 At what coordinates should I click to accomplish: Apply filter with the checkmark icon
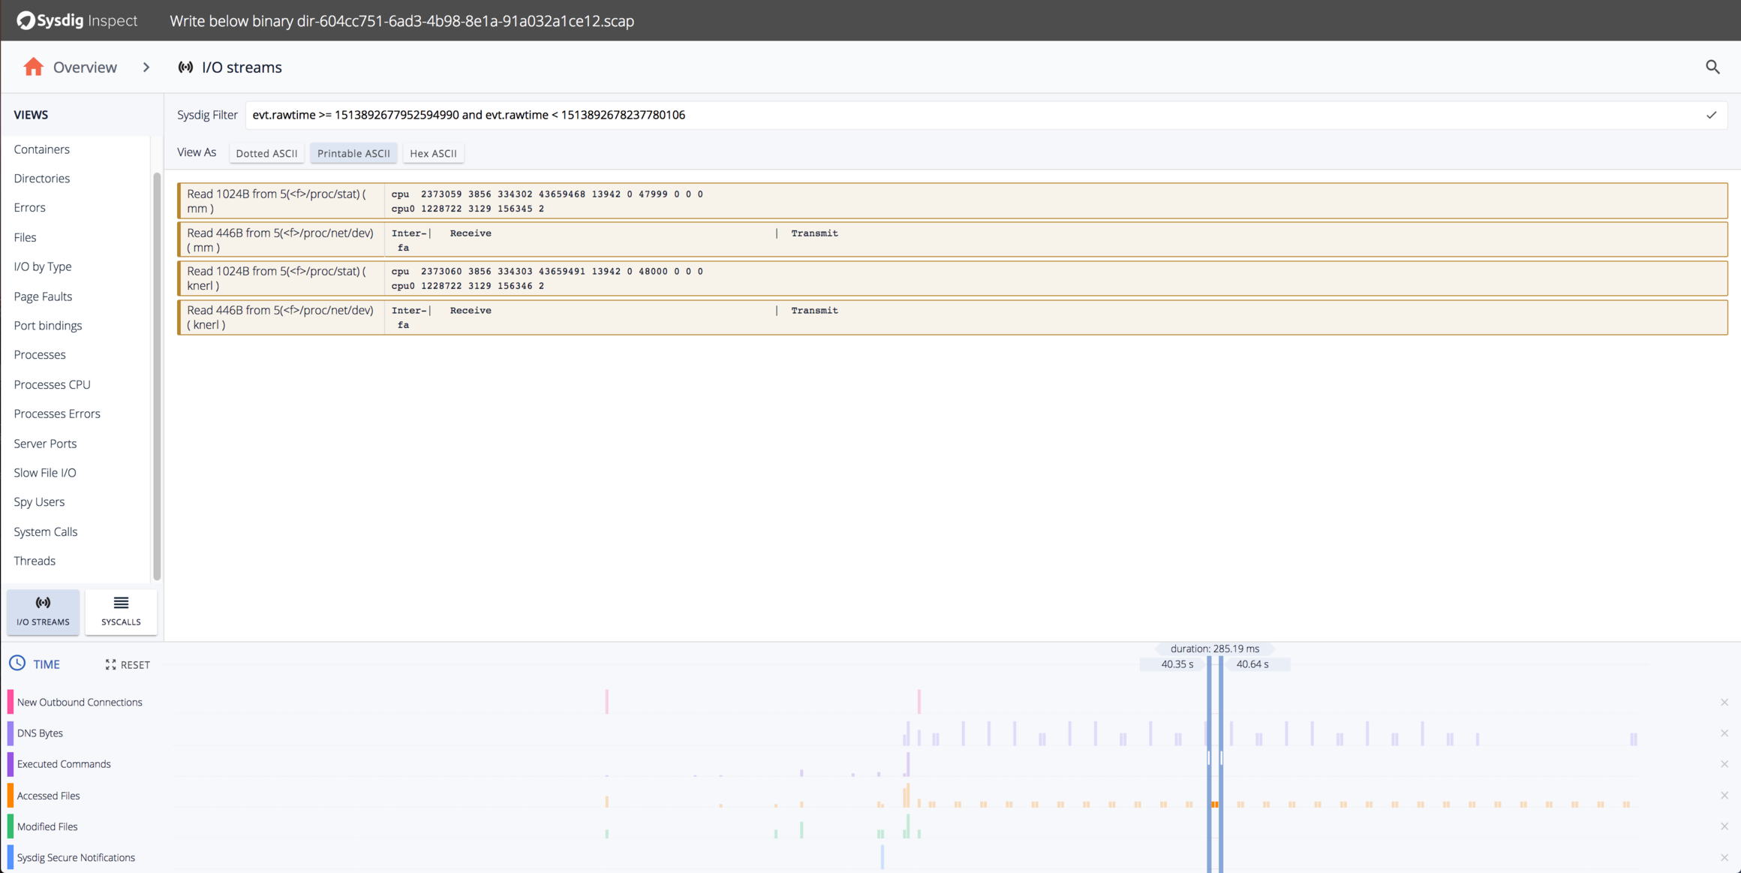pyautogui.click(x=1711, y=115)
